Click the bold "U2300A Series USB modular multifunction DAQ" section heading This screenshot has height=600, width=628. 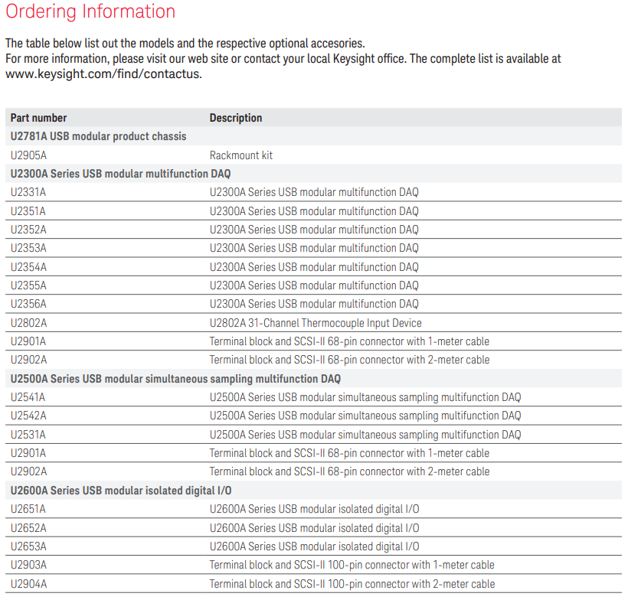(x=120, y=174)
